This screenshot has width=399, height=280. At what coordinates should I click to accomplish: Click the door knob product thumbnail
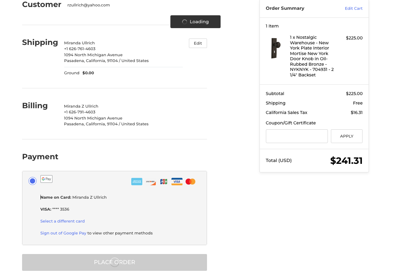275,48
